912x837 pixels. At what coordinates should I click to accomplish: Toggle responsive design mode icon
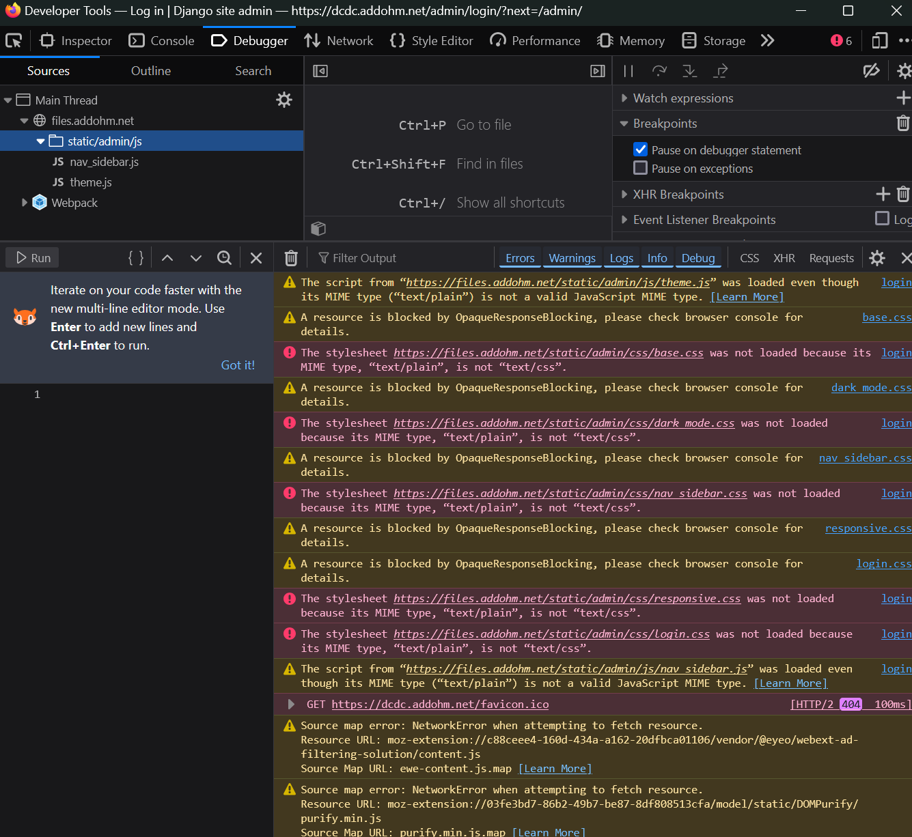click(880, 41)
